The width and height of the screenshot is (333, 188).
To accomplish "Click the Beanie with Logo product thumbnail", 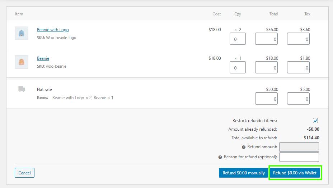I will tap(22, 33).
